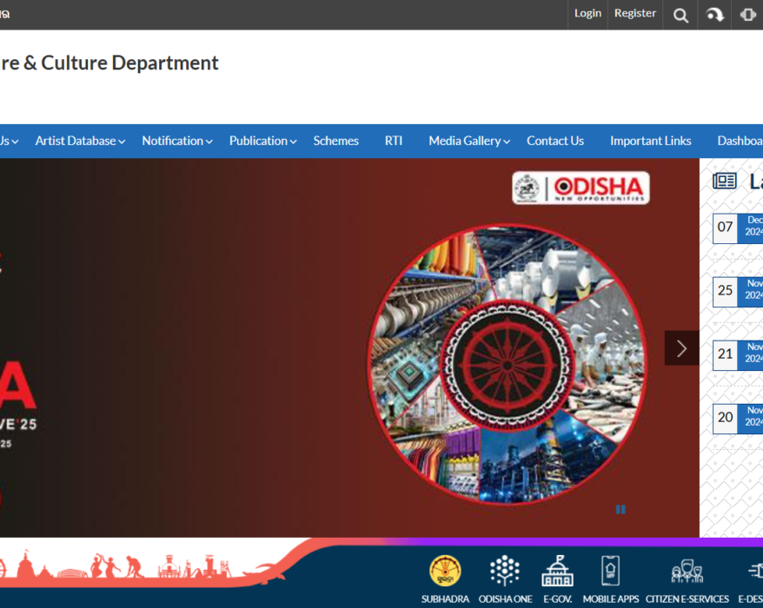Select Contact Us in navigation bar
763x608 pixels.
pyautogui.click(x=555, y=141)
